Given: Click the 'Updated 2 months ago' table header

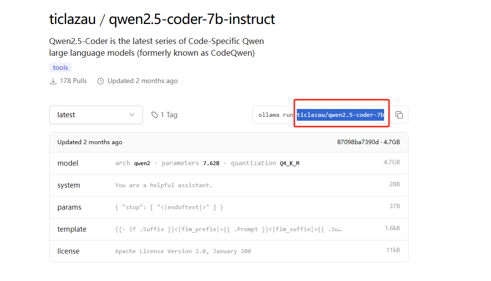Looking at the screenshot, I should (x=89, y=142).
